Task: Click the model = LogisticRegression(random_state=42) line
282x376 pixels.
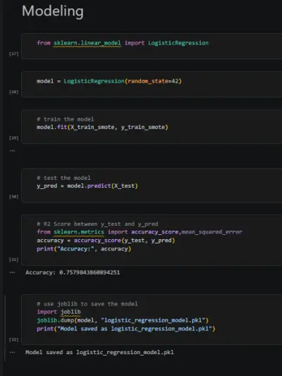Action: [x=109, y=81]
